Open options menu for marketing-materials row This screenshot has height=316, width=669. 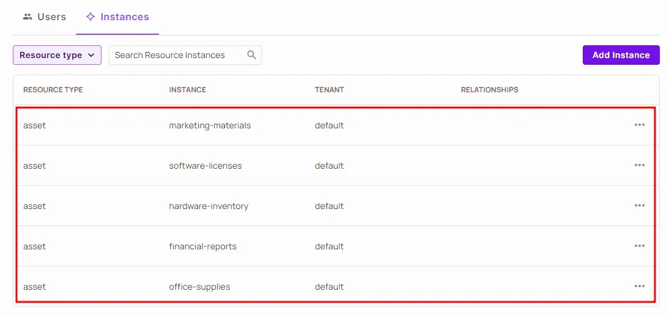click(x=639, y=125)
